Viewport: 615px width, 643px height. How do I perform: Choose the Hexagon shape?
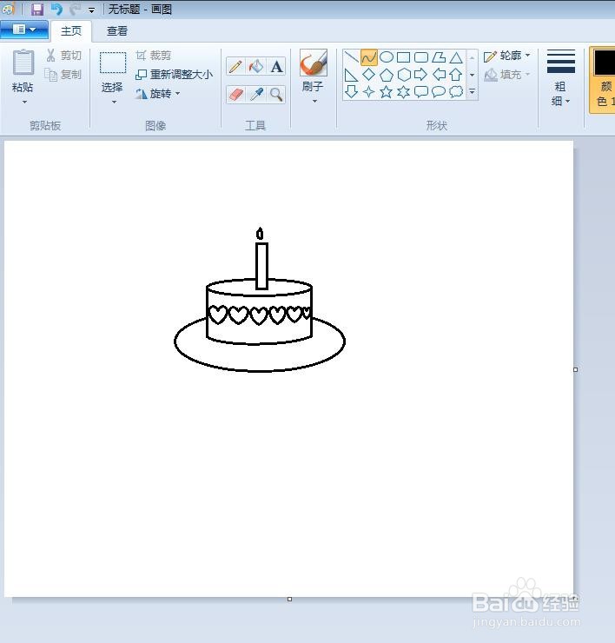(403, 75)
